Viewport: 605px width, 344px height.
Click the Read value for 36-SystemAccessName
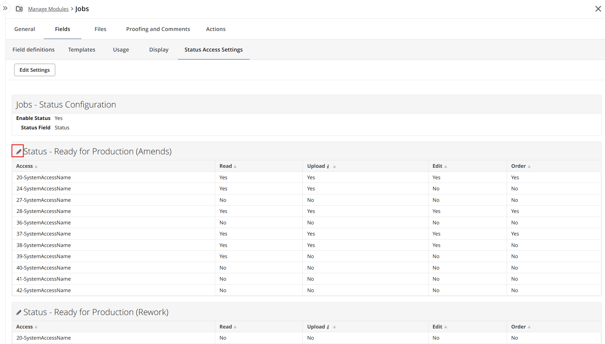click(x=223, y=223)
